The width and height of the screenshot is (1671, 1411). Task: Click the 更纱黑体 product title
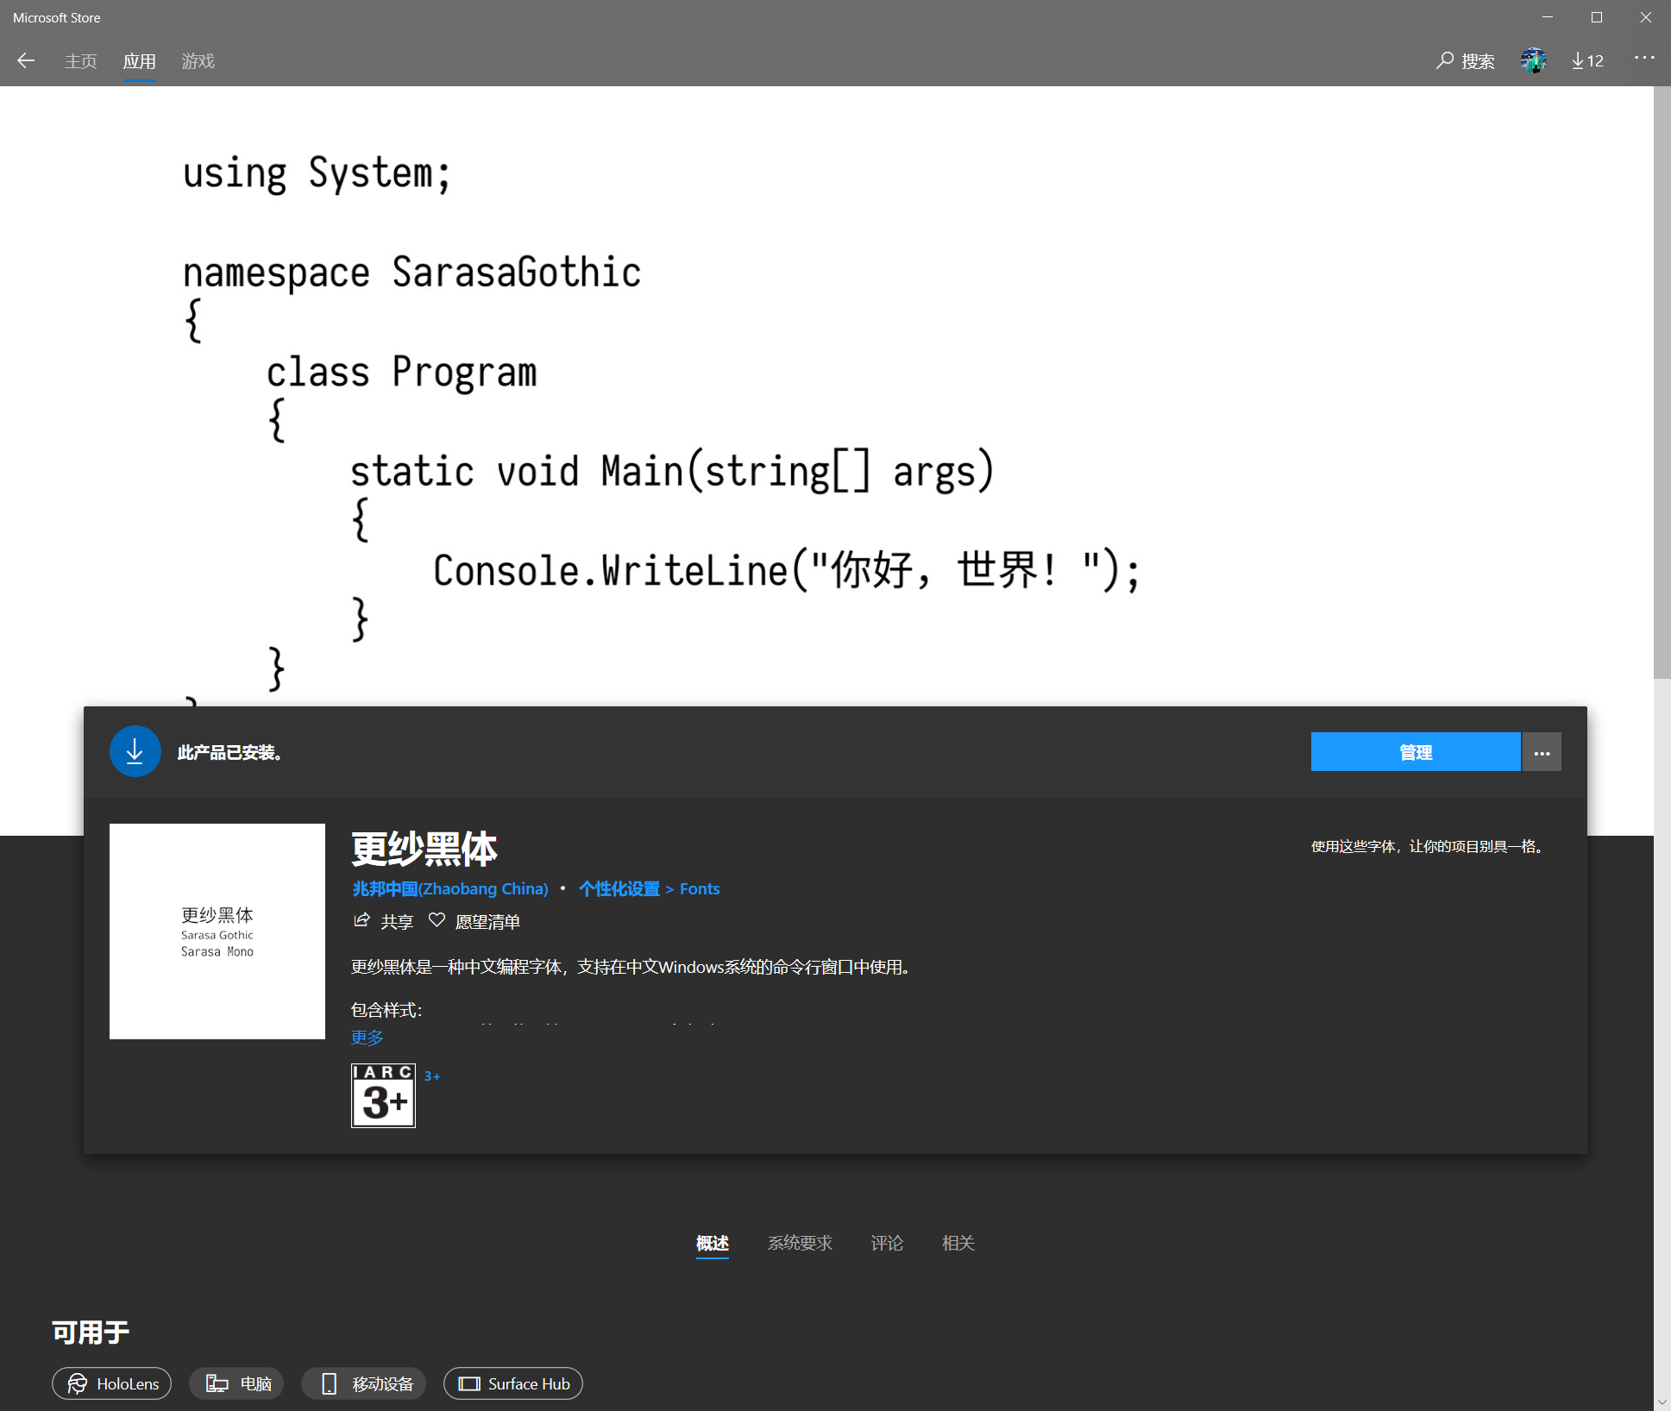pos(424,850)
